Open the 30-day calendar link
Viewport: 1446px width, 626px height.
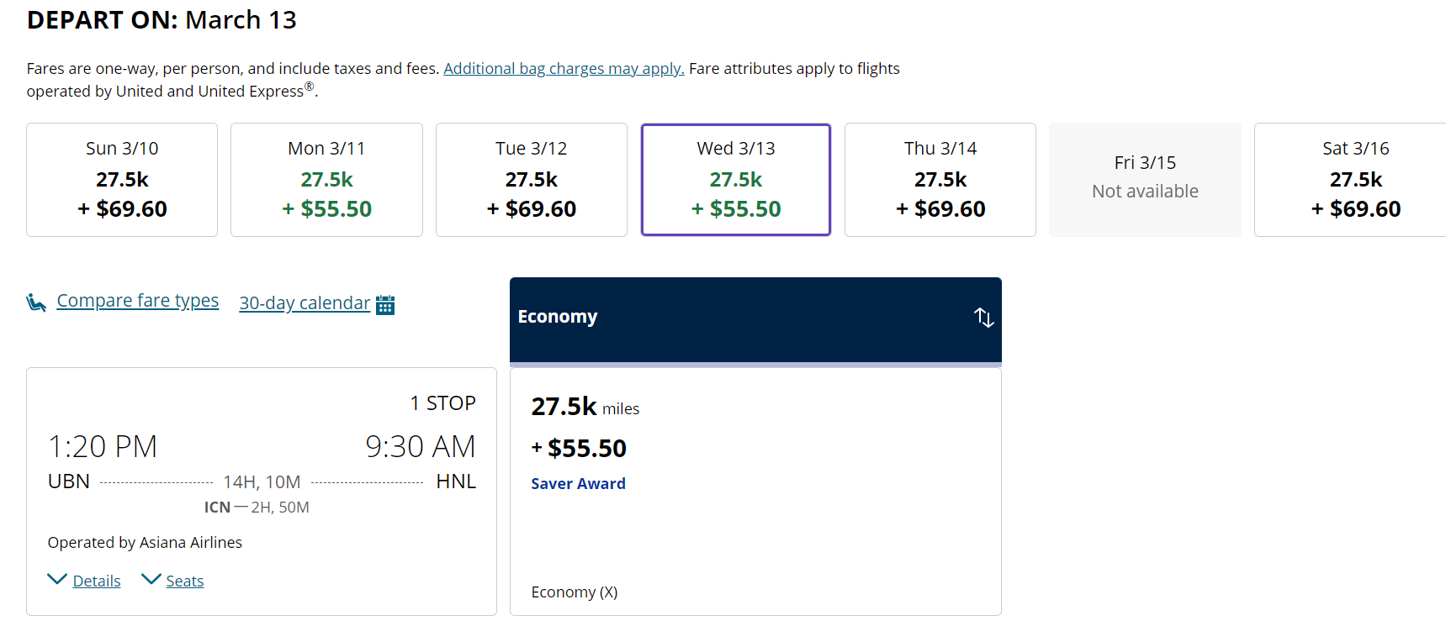[x=305, y=303]
